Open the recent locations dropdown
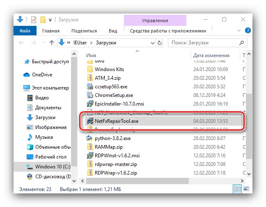 tap(43, 43)
